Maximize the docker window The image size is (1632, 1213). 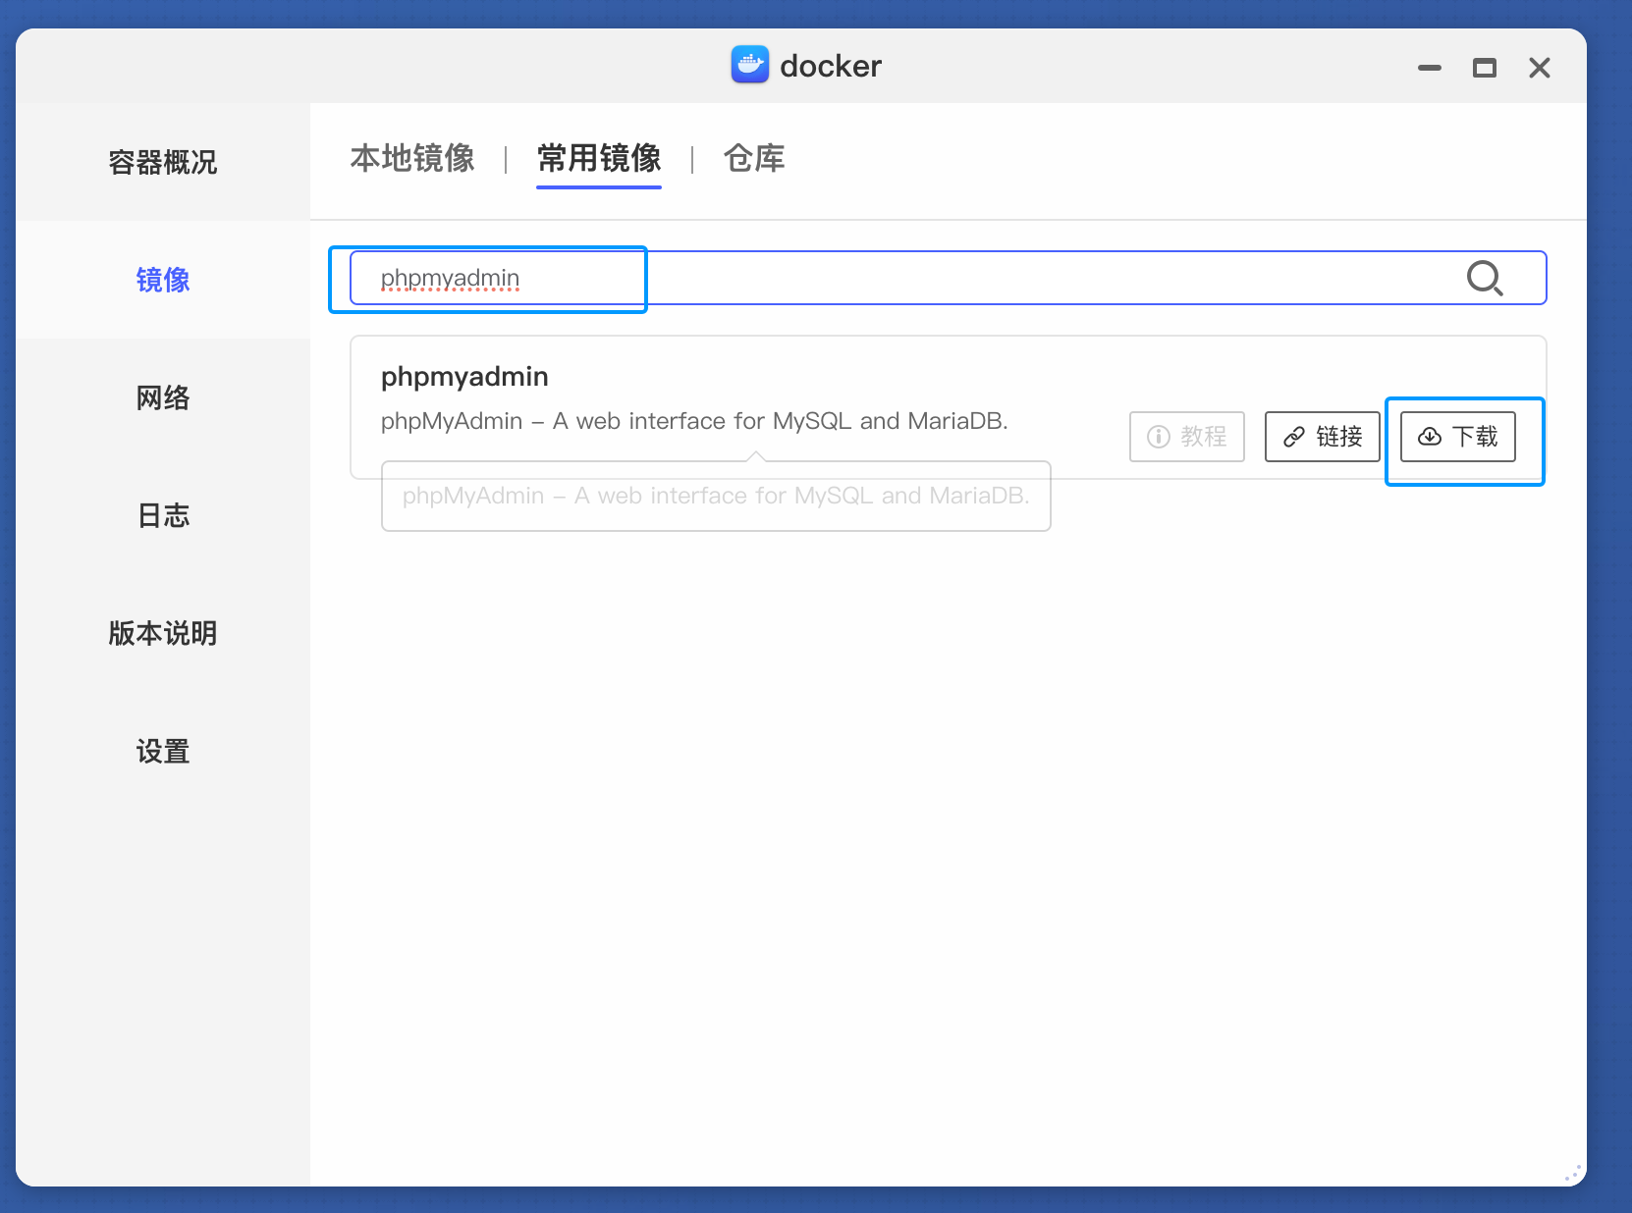[x=1485, y=68]
